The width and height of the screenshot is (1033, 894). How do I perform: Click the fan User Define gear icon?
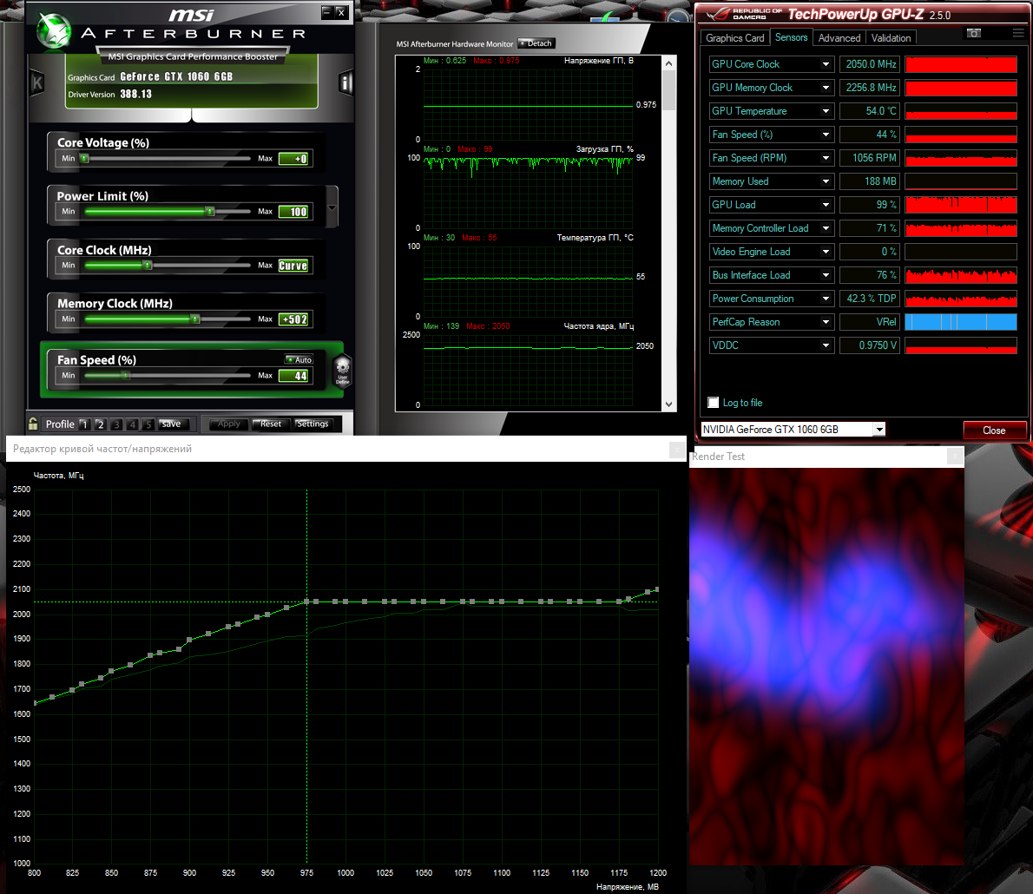(343, 371)
